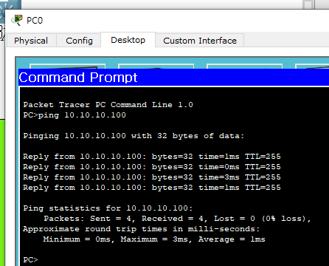Open the Custom Interface tab
Viewport: 329px width, 266px height.
pyautogui.click(x=200, y=41)
